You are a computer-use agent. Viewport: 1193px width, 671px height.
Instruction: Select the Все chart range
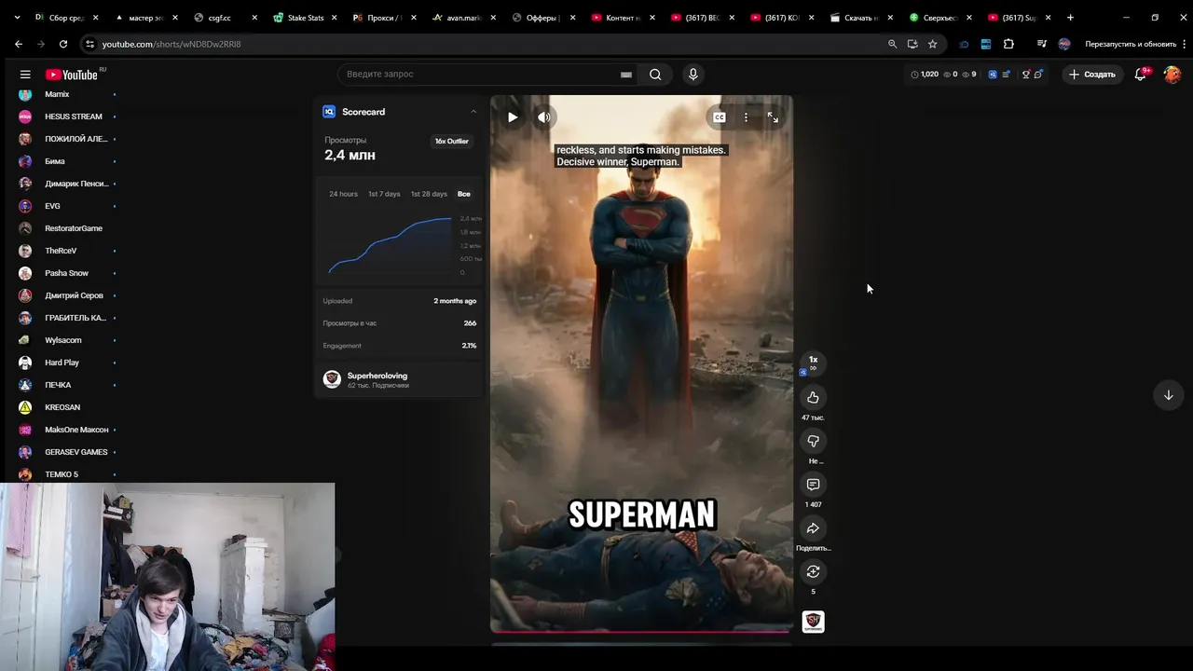pos(464,194)
